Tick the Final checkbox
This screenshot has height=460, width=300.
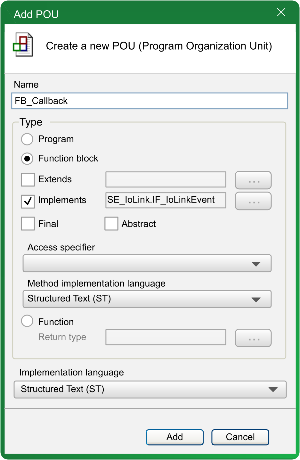coord(28,224)
